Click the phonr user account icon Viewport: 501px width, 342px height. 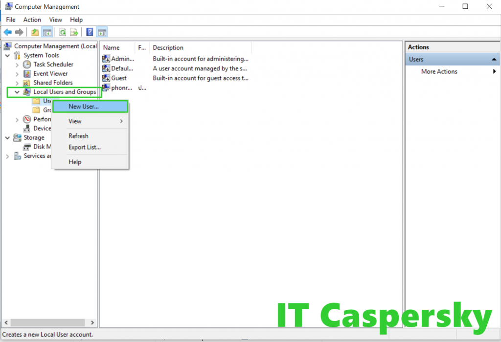(x=106, y=87)
